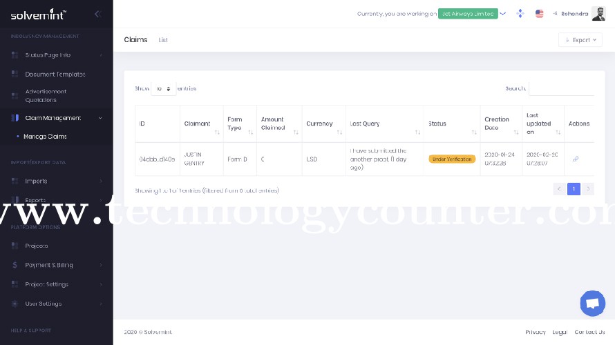Click the Document Templates grid icon
Viewport: 615px width, 345px height.
[x=15, y=74]
